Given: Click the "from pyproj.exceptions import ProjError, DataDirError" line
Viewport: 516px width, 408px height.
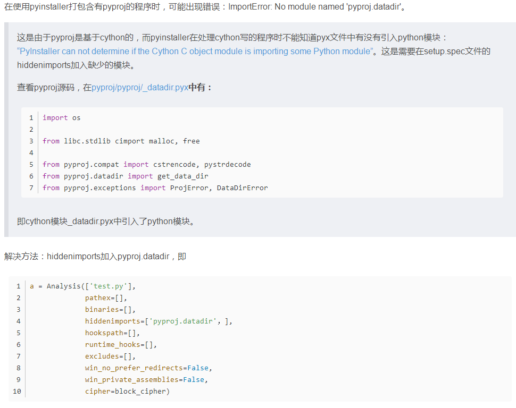Looking at the screenshot, I should (155, 188).
